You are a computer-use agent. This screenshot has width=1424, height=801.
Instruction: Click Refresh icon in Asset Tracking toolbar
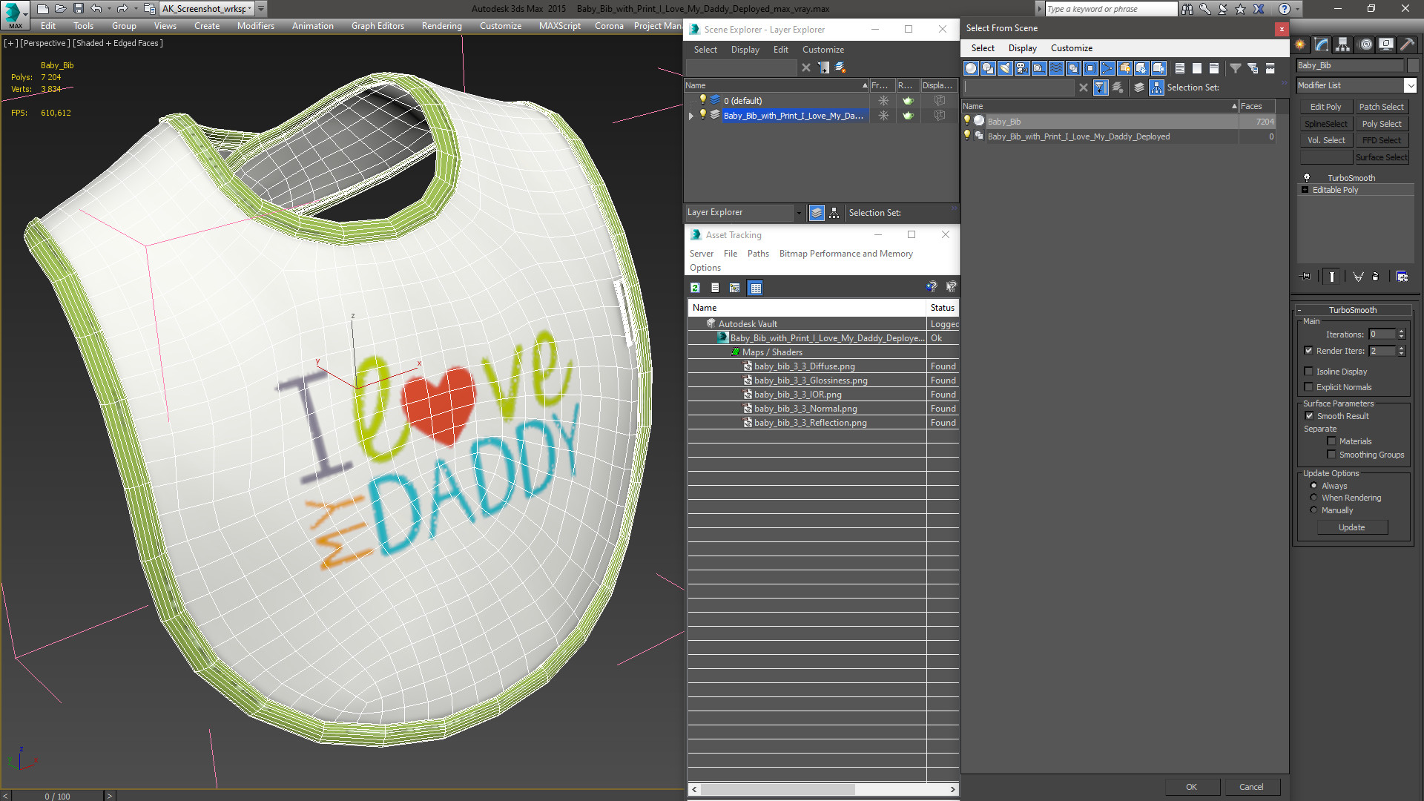(x=695, y=288)
